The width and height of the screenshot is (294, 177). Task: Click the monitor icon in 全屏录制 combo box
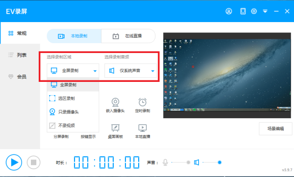(x=54, y=71)
